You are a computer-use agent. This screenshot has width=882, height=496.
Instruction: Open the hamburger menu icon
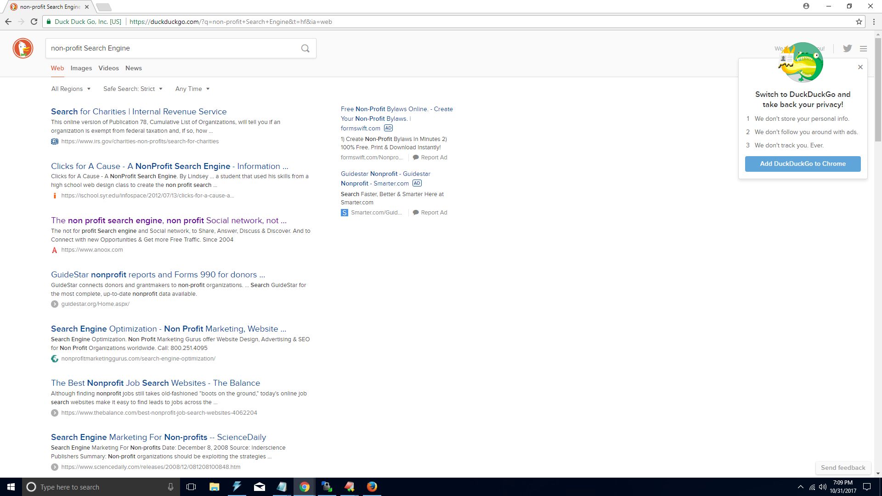[864, 48]
